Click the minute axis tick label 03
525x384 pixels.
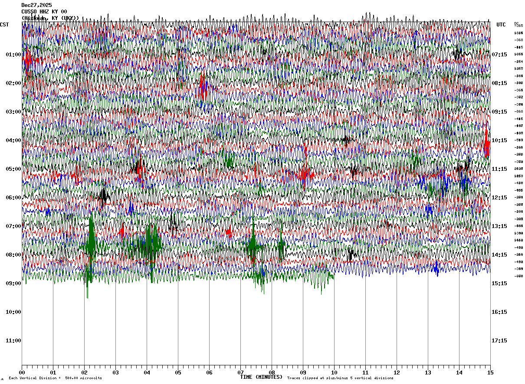click(x=115, y=372)
